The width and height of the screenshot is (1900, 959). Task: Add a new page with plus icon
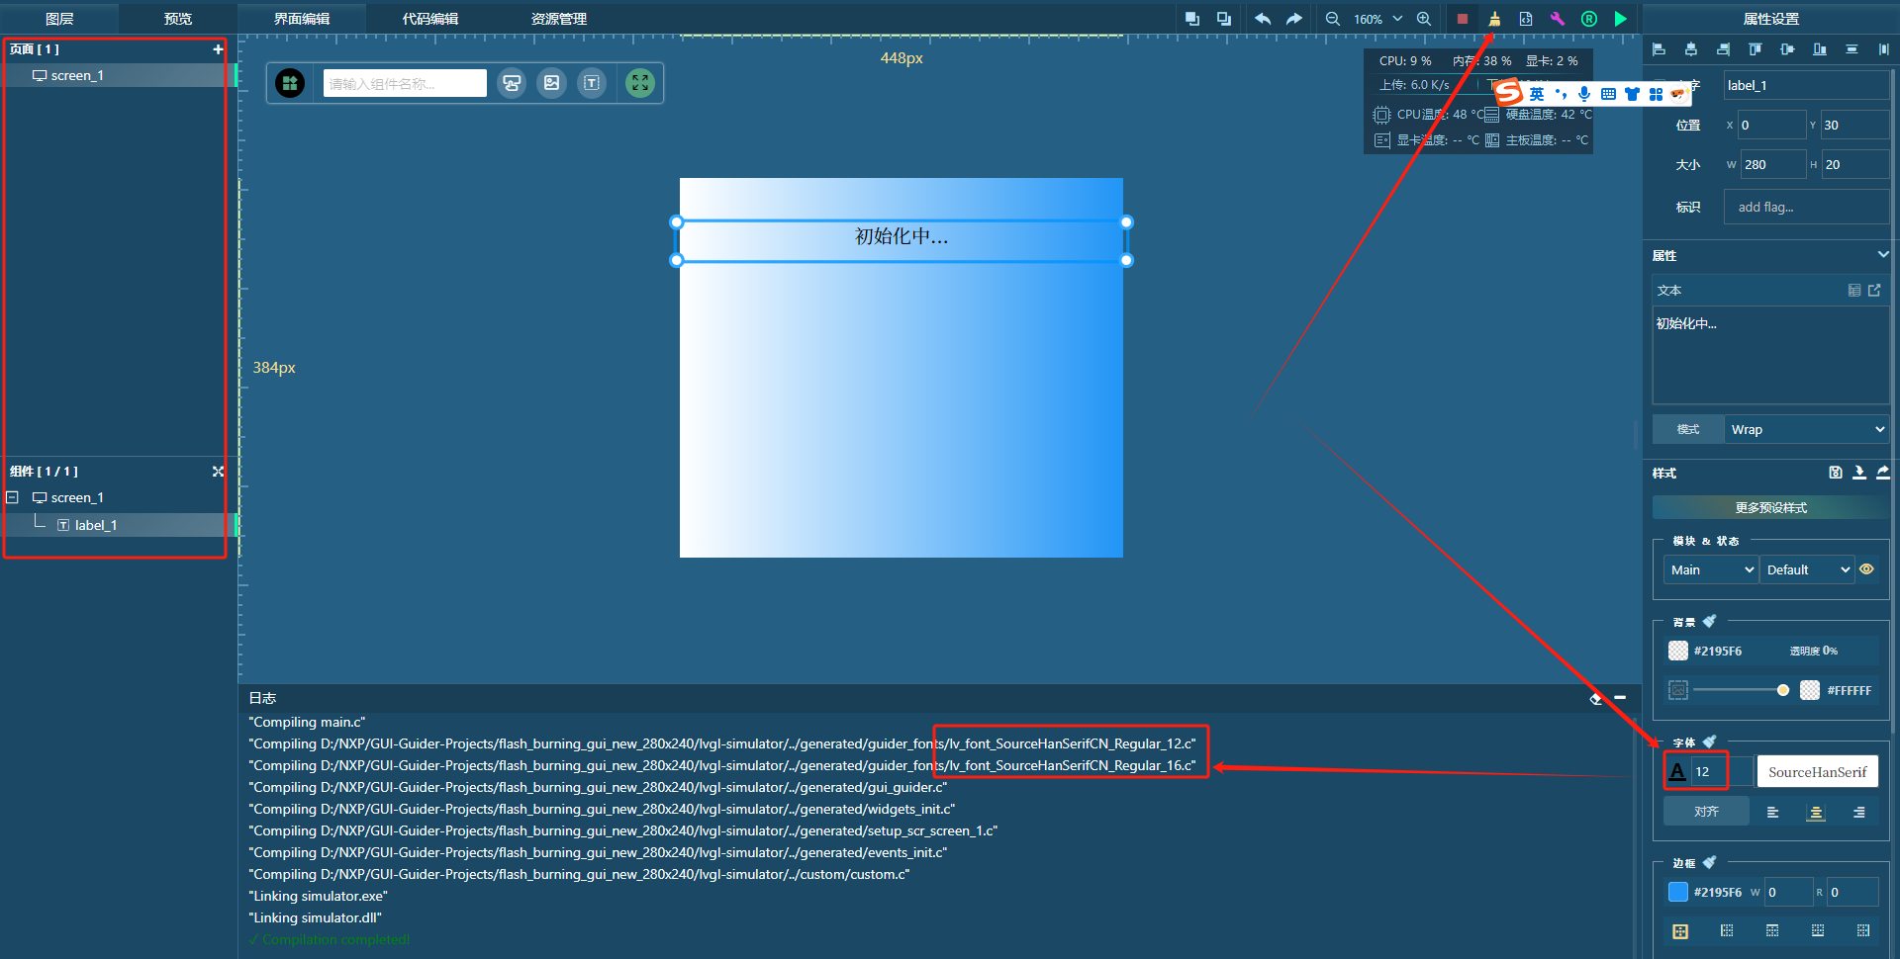coord(218,49)
